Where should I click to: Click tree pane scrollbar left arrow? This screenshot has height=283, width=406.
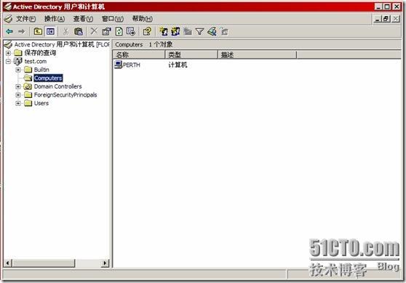click(8, 263)
